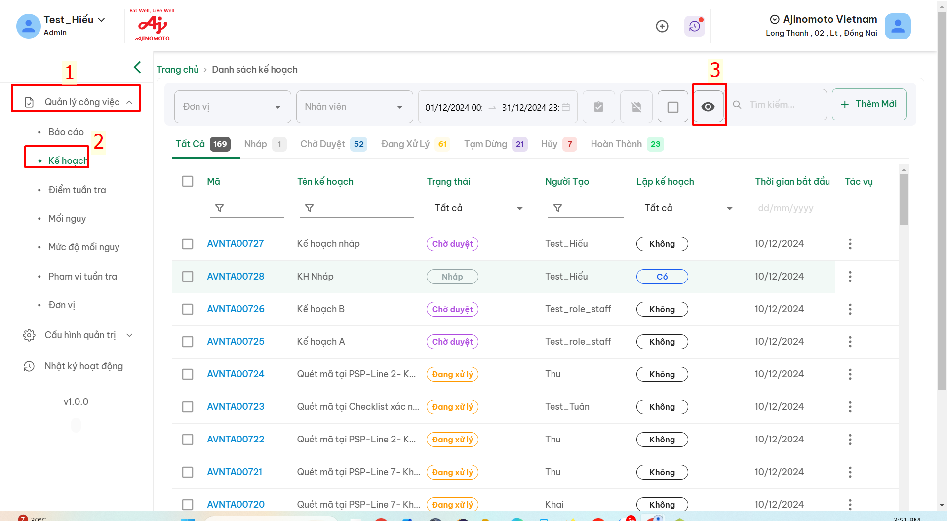
Task: Open the Ajinomoto Vietnam location selector
Action: coord(823,19)
